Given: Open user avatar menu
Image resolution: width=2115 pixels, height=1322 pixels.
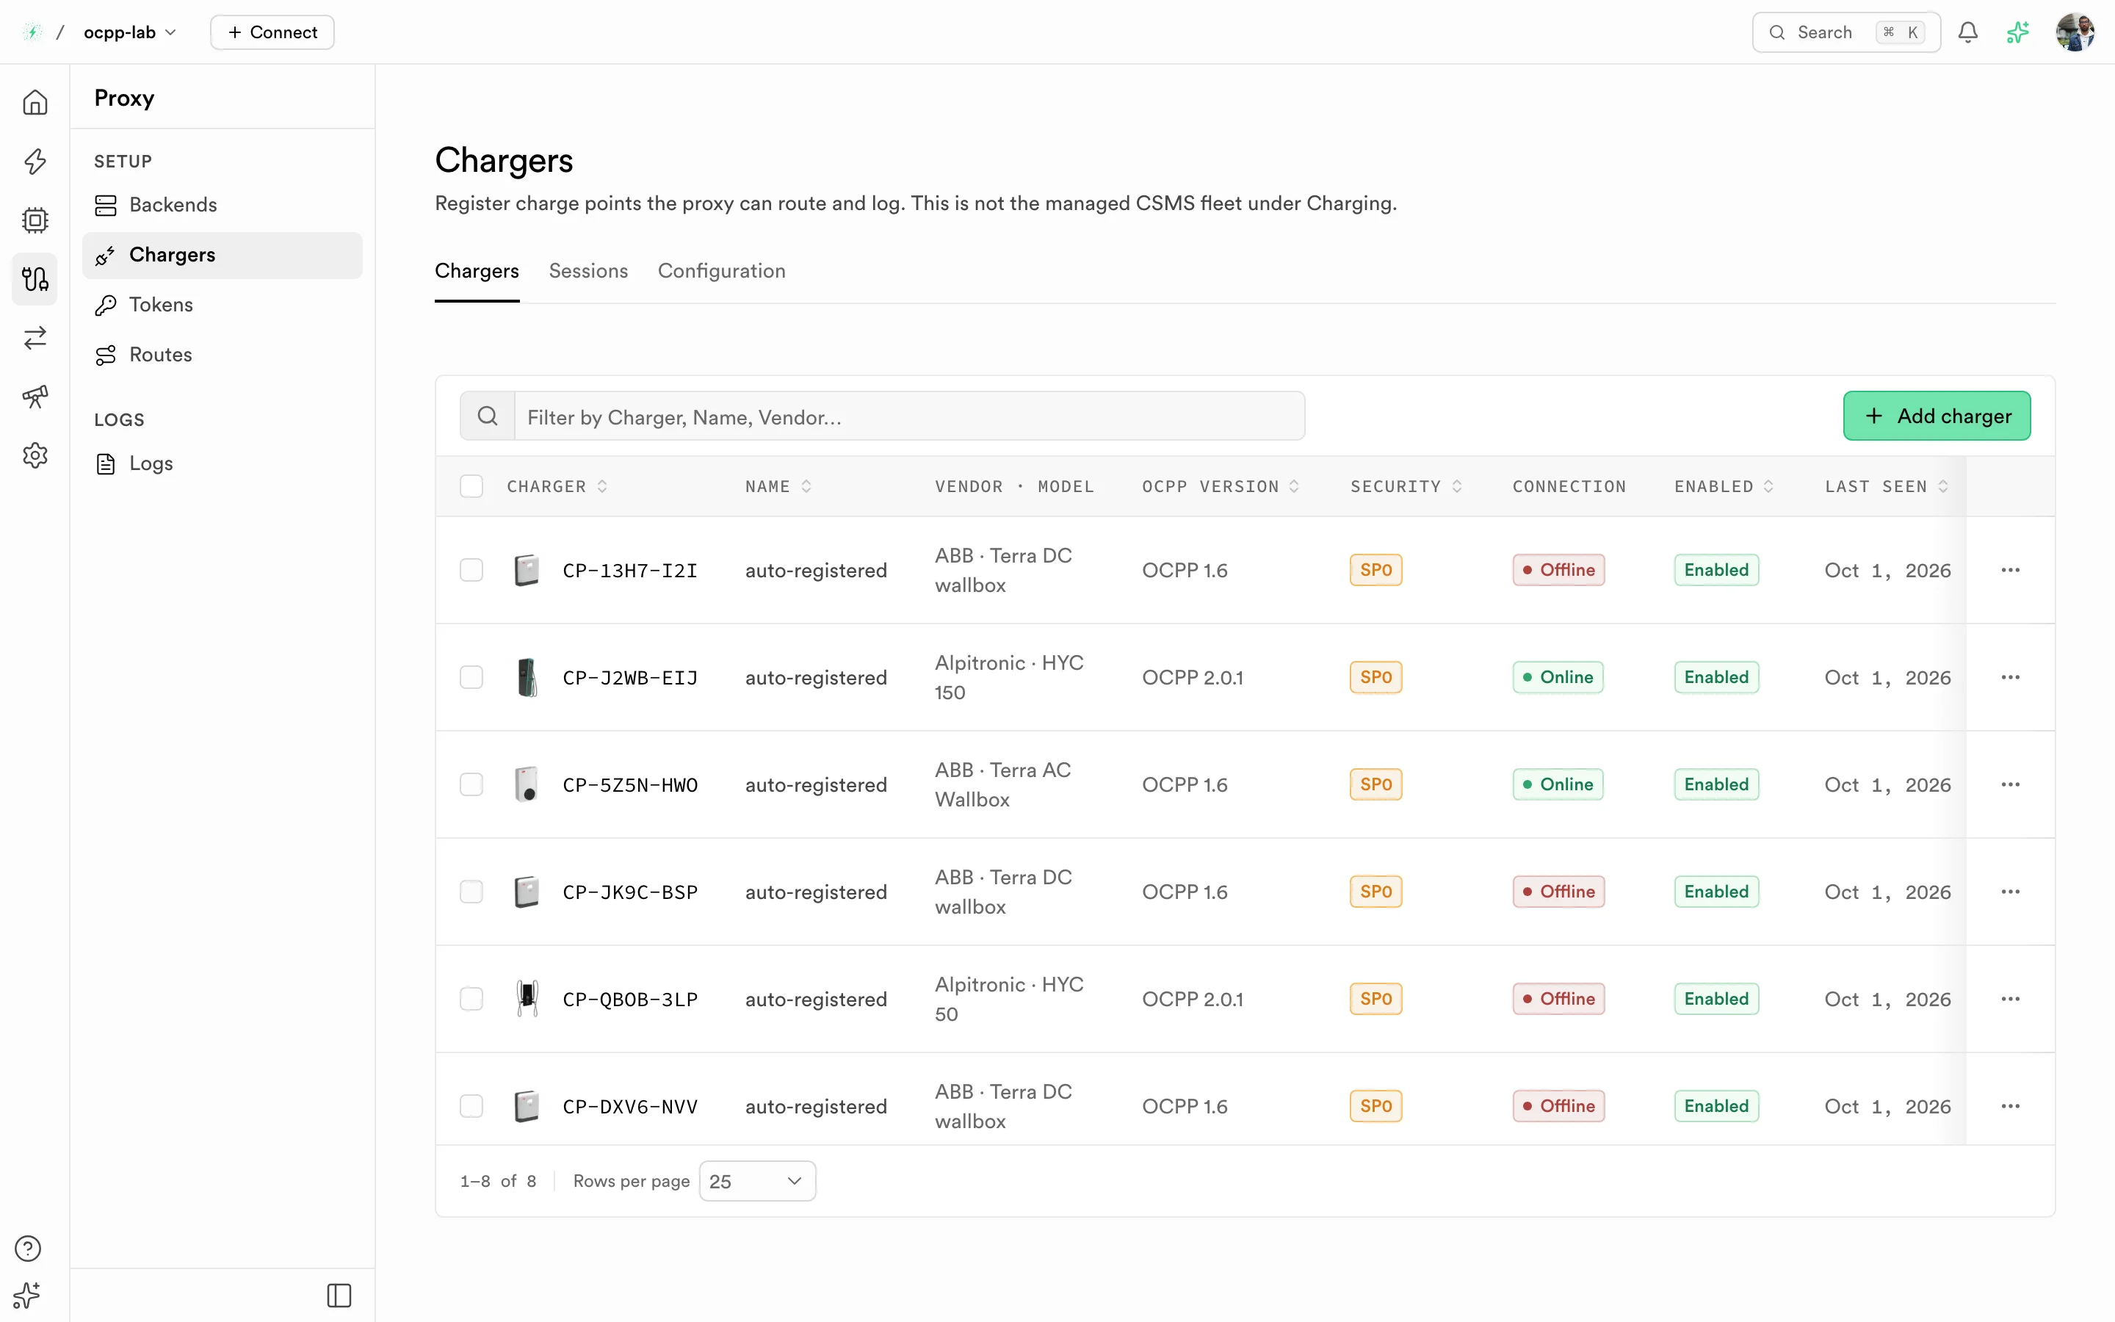Looking at the screenshot, I should point(2075,32).
